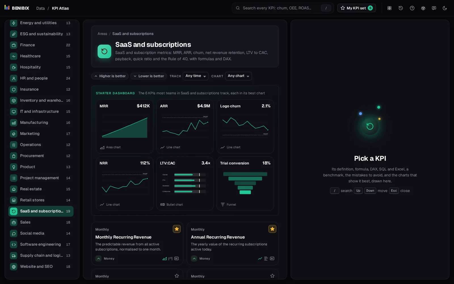The width and height of the screenshot is (454, 284).
Task: Open the feedback chat heart icon
Action: [x=434, y=8]
